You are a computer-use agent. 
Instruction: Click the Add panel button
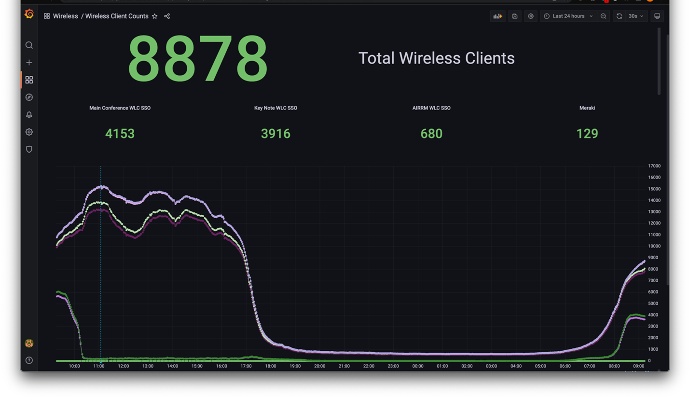click(x=497, y=16)
